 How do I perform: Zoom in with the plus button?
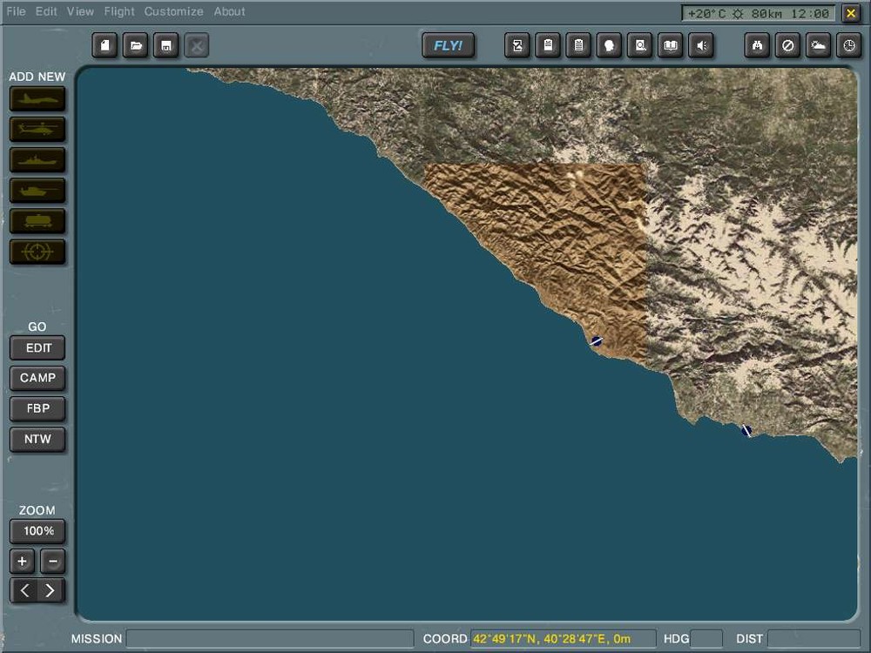click(x=23, y=562)
